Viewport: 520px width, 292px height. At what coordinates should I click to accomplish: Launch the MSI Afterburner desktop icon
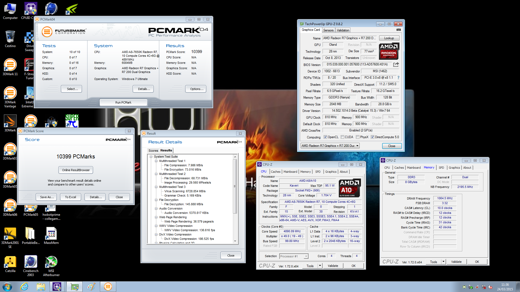coord(51,266)
